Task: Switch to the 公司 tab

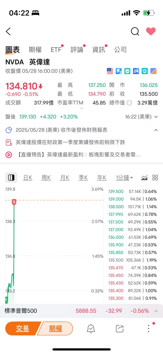Action: [x=120, y=50]
